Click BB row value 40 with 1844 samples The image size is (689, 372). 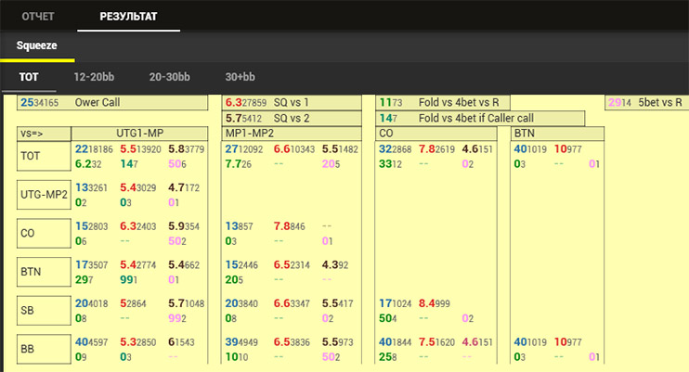click(x=395, y=342)
